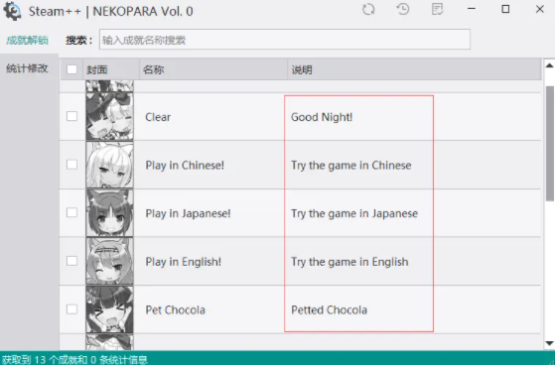Click the Pet Chocola cover image

tap(110, 309)
